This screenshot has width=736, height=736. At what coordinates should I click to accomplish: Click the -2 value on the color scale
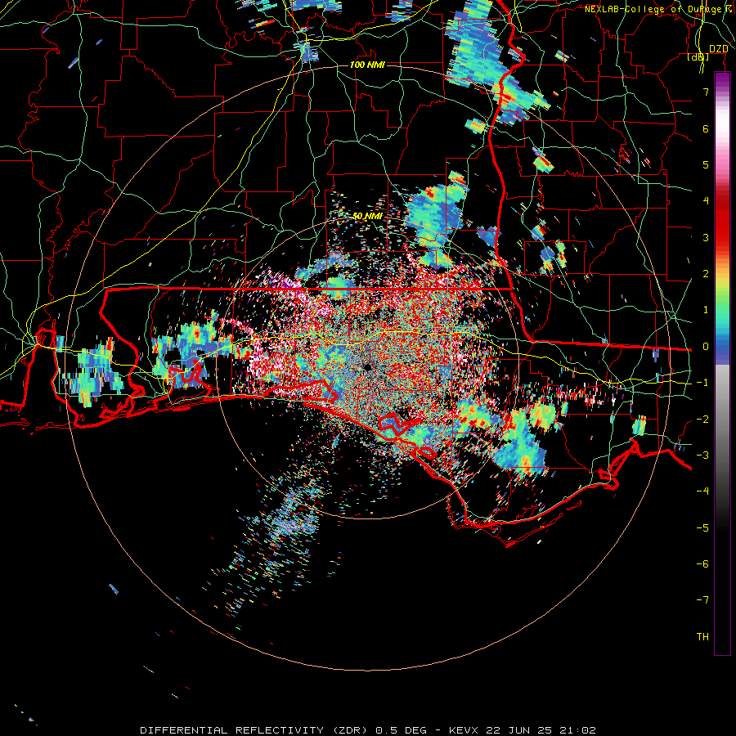(702, 419)
